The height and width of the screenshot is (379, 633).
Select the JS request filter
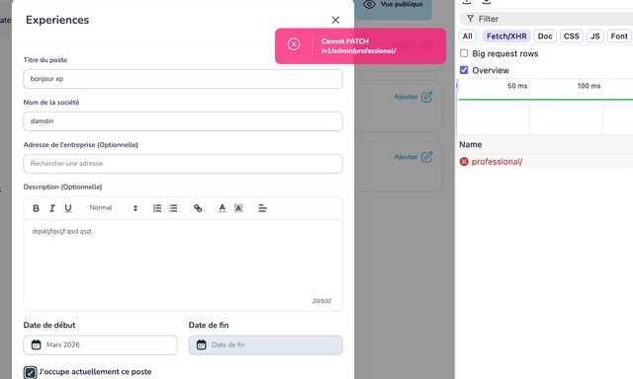[x=595, y=37]
